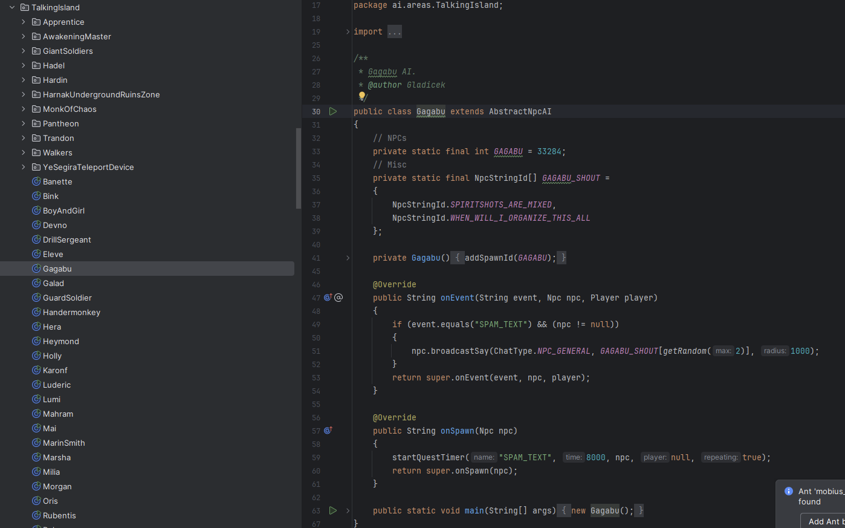Click the project tree vertical scrollbar
Image resolution: width=845 pixels, height=528 pixels.
pyautogui.click(x=298, y=168)
